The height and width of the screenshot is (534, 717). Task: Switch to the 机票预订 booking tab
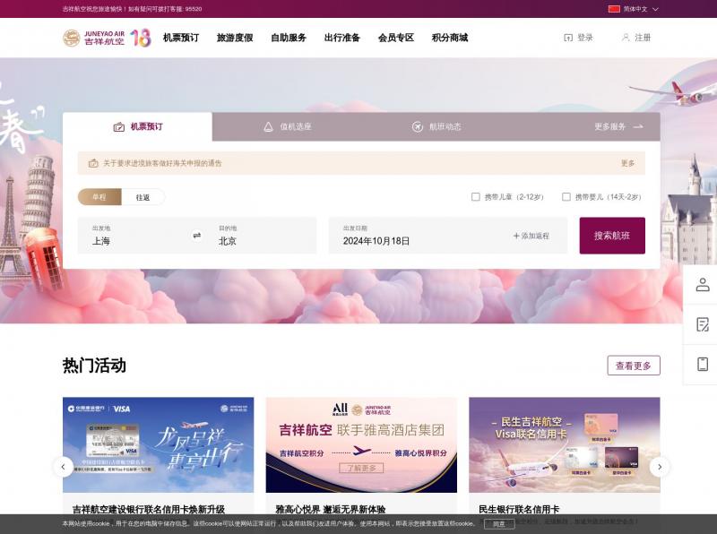click(x=138, y=126)
